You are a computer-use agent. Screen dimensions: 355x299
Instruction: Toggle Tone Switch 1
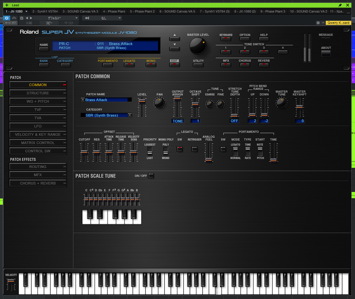coord(226,52)
